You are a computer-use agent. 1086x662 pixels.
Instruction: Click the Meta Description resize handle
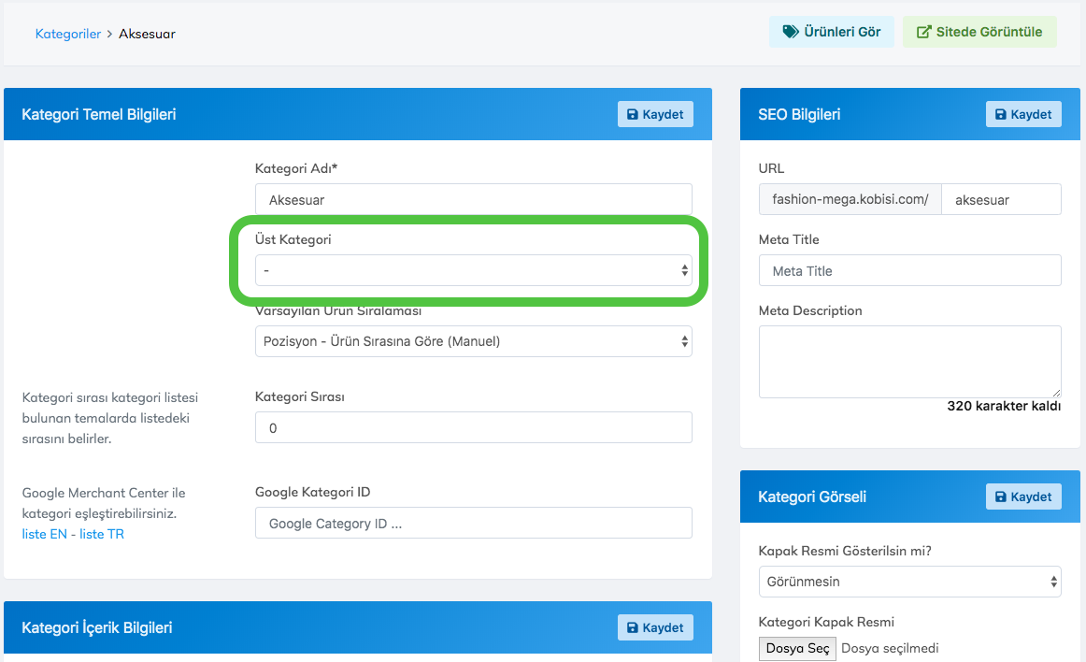coord(1056,393)
